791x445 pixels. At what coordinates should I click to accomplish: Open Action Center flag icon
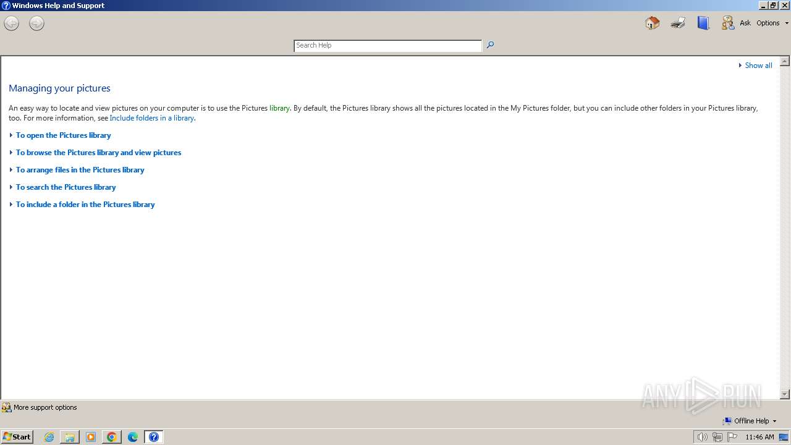(732, 437)
